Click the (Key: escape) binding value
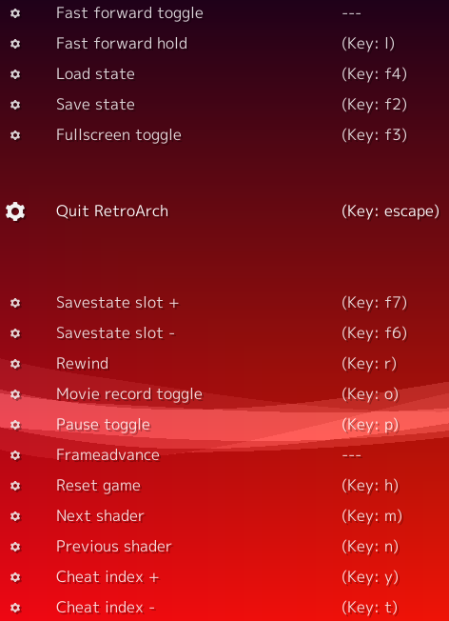449x621 pixels. pos(390,211)
